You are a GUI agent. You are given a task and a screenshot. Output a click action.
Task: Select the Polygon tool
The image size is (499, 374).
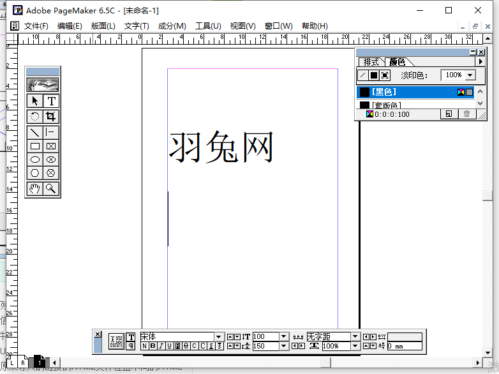tap(34, 173)
